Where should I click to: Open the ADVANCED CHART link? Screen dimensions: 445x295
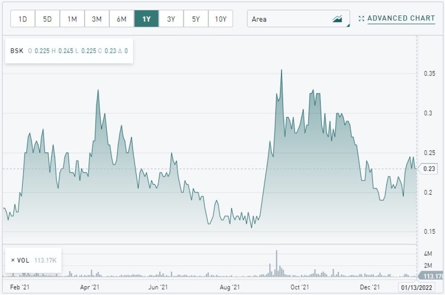[401, 18]
